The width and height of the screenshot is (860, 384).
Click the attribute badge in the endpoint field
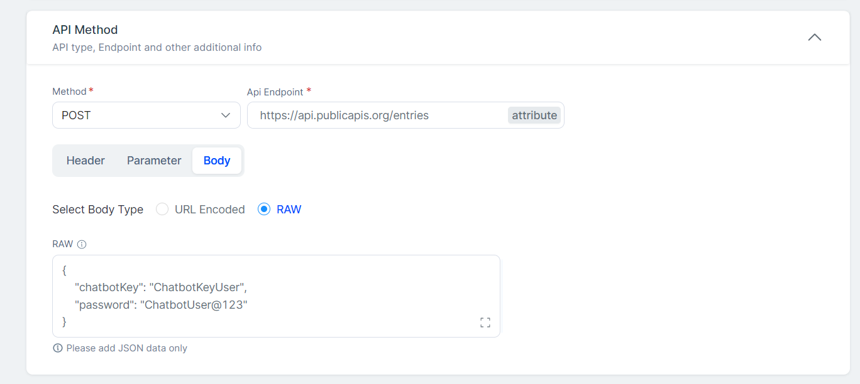534,115
